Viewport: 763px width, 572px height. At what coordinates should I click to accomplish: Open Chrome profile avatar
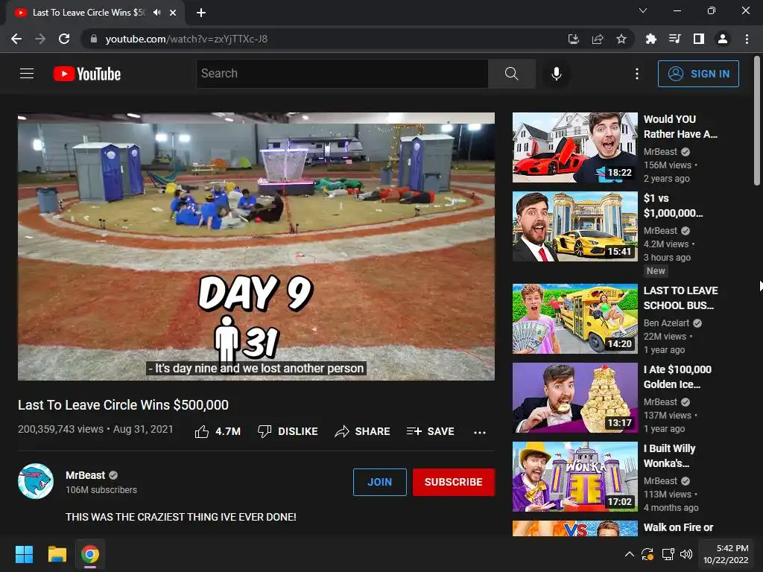coord(723,39)
